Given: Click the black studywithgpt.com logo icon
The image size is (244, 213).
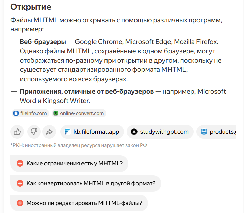Looking at the screenshot, I should (x=134, y=132).
